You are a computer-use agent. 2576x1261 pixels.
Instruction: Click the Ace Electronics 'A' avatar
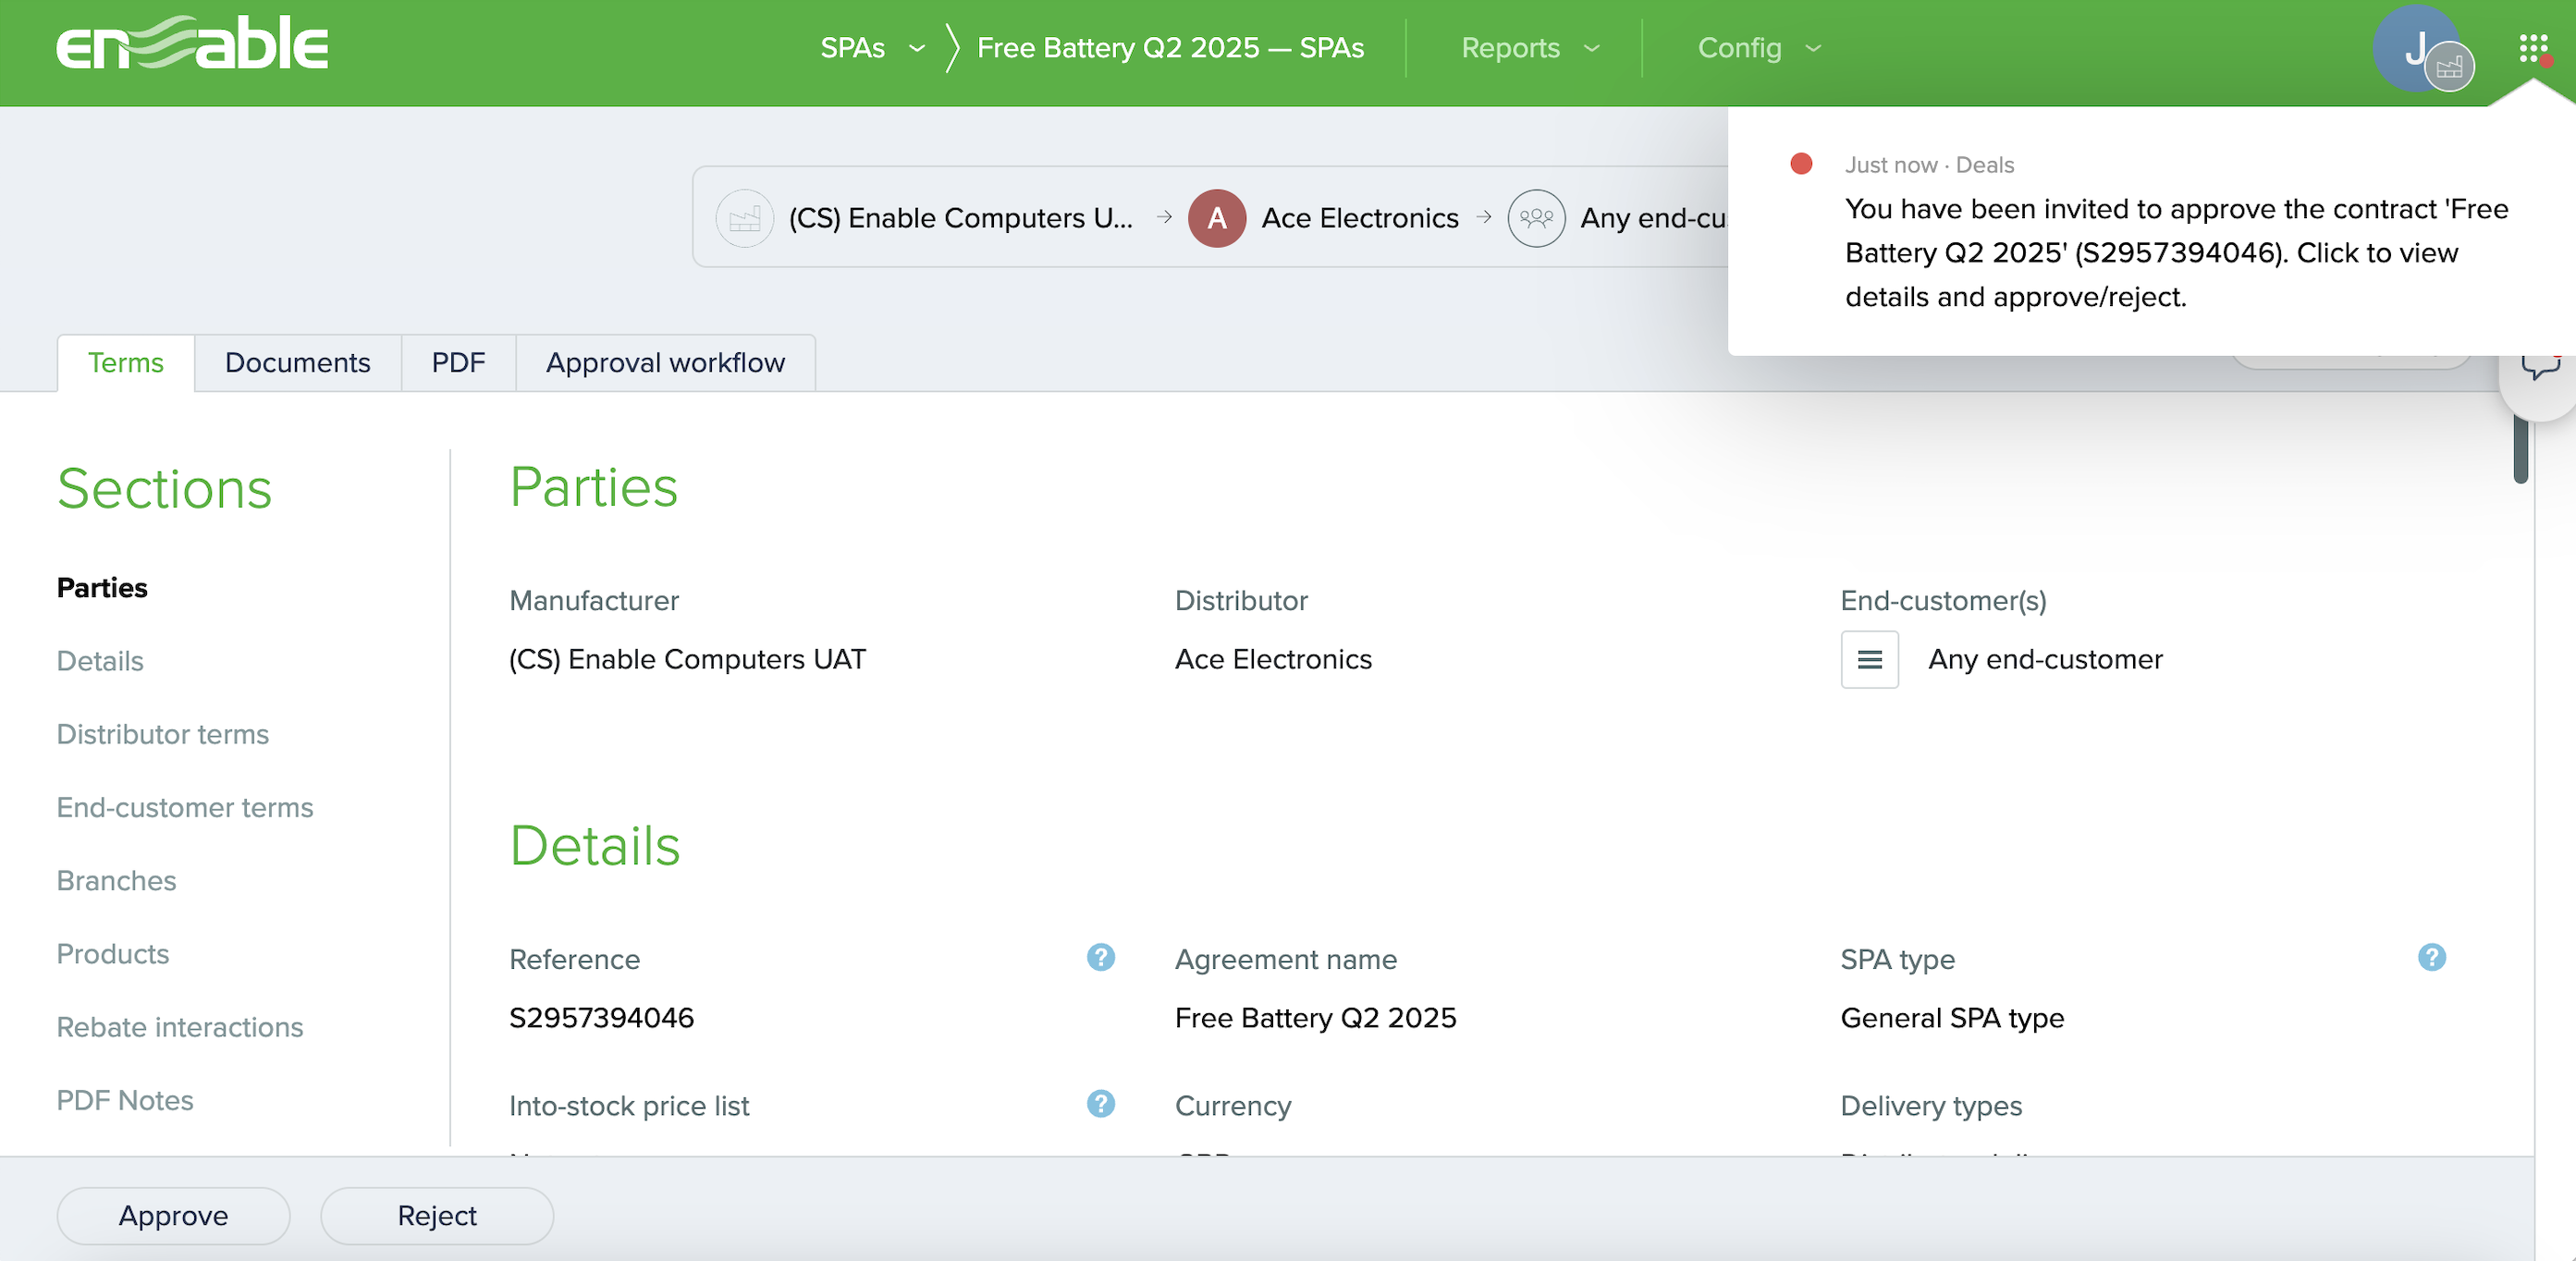(1217, 218)
